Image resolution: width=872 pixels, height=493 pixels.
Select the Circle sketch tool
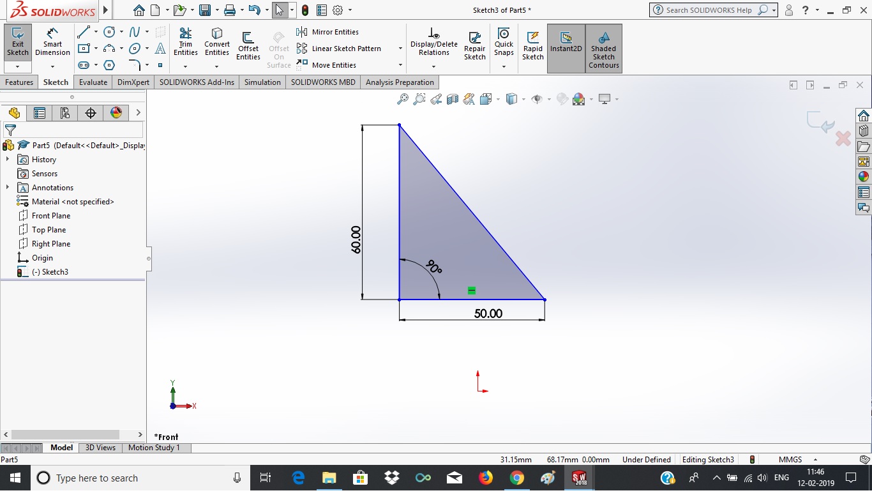(x=109, y=32)
